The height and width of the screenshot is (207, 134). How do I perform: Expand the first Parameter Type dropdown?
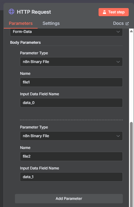click(x=71, y=62)
